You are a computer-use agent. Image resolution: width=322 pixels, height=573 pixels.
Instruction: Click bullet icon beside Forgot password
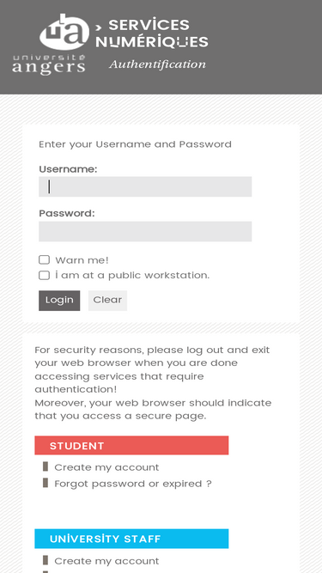coord(46,483)
